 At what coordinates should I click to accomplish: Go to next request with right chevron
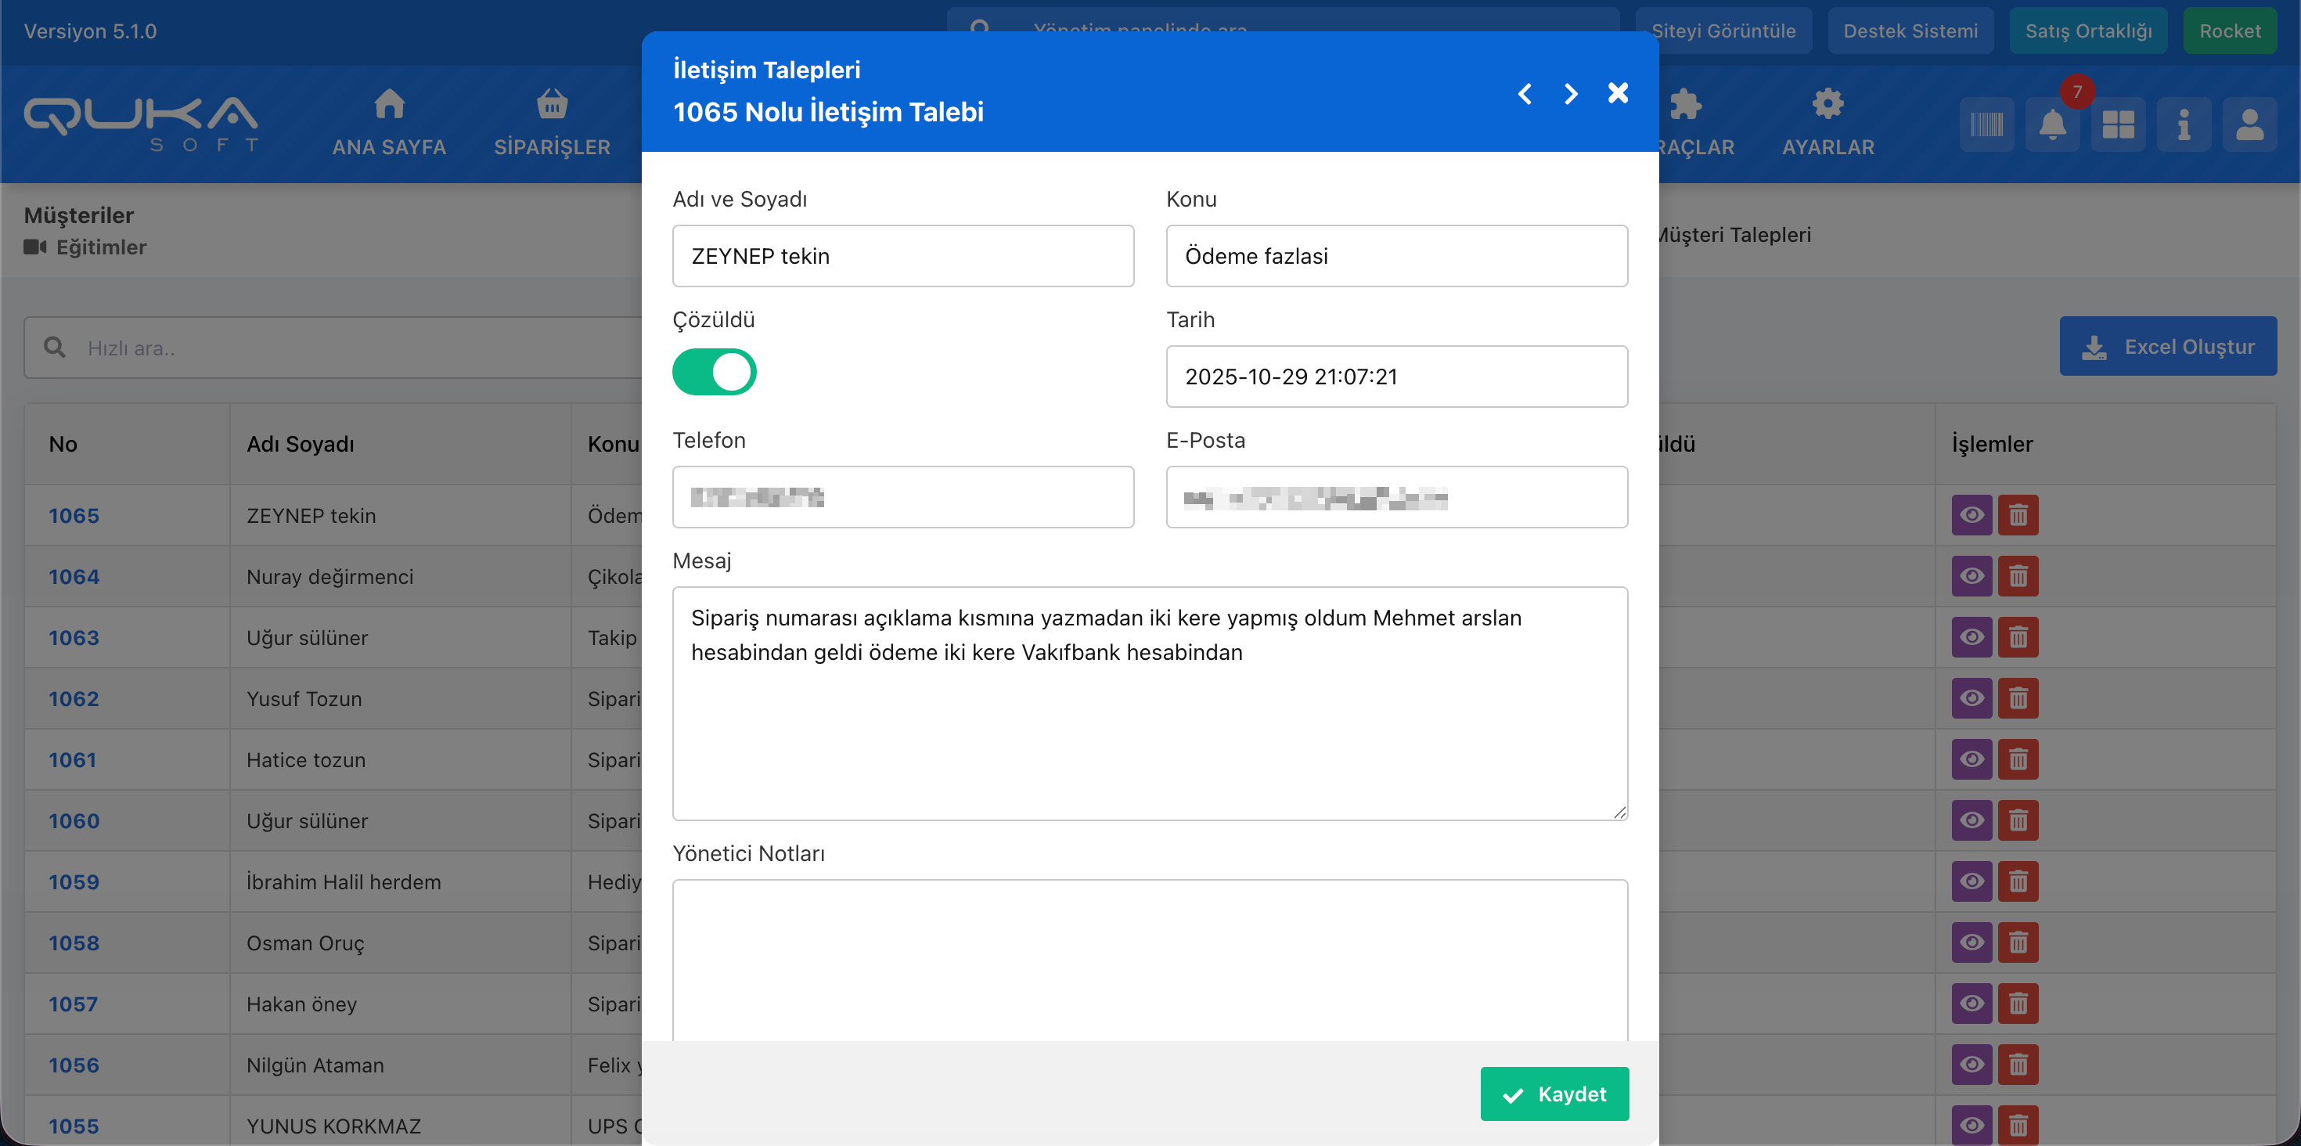pyautogui.click(x=1570, y=94)
